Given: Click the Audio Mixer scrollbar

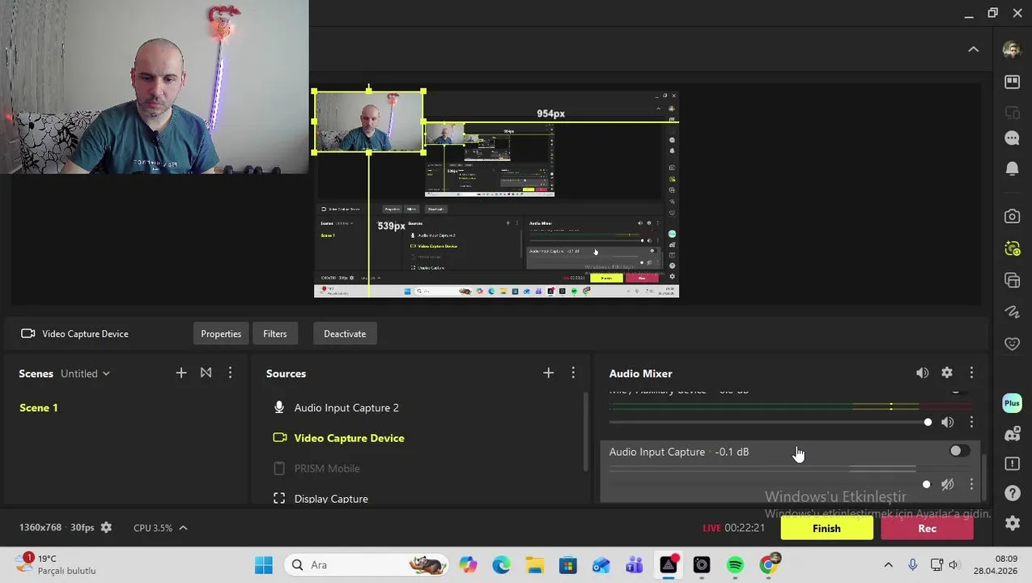Looking at the screenshot, I should pyautogui.click(x=985, y=479).
